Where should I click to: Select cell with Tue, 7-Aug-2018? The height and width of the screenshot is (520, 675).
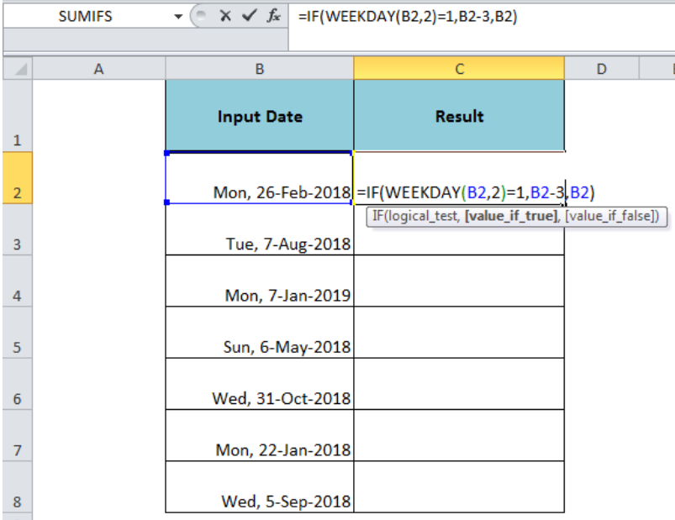pyautogui.click(x=260, y=229)
